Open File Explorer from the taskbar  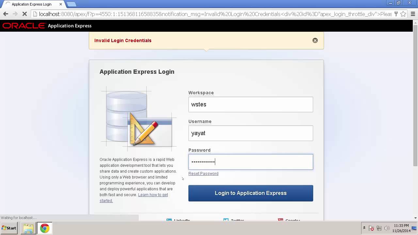(x=28, y=228)
